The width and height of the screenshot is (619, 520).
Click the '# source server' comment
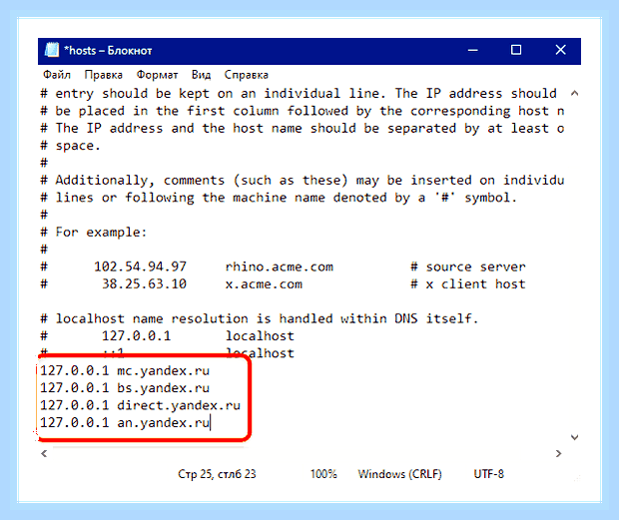(468, 267)
